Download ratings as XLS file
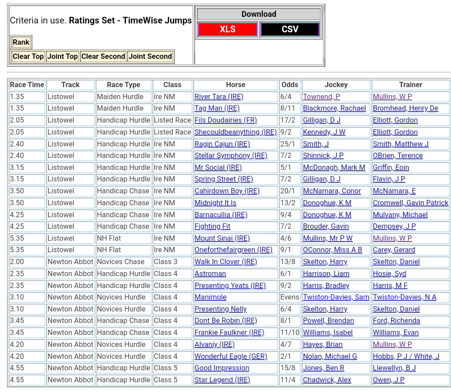The image size is (451, 392). tap(227, 30)
